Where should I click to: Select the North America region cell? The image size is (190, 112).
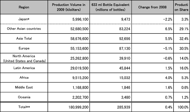pyautogui.click(x=24, y=58)
